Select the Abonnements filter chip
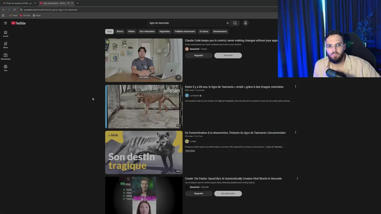The height and width of the screenshot is (214, 381). pyautogui.click(x=220, y=31)
